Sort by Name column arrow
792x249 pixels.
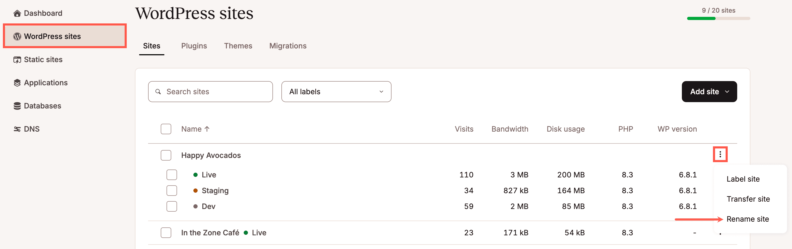tap(207, 129)
